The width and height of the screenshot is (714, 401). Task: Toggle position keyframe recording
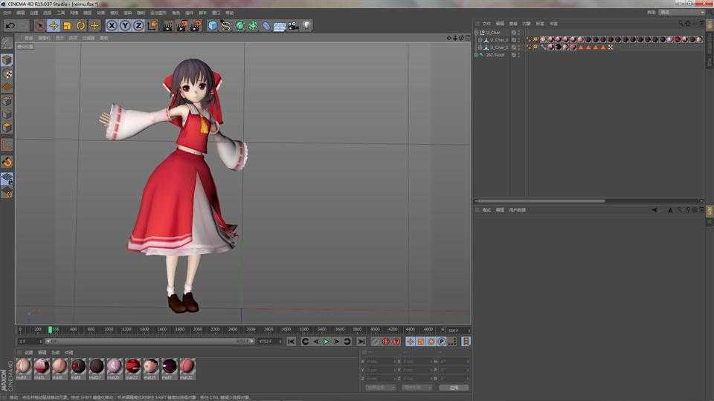[x=411, y=342]
